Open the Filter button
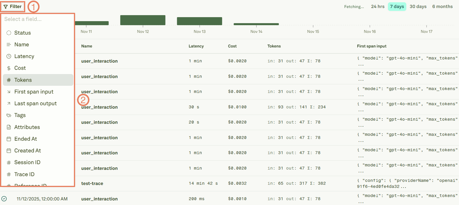The height and width of the screenshot is (205, 459). point(13,7)
